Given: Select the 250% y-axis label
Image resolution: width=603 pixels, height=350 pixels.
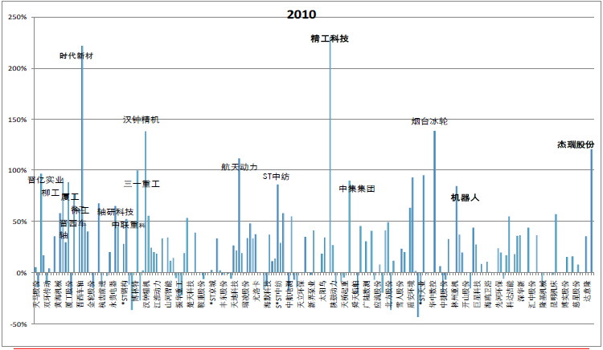Looking at the screenshot, I should coord(18,18).
